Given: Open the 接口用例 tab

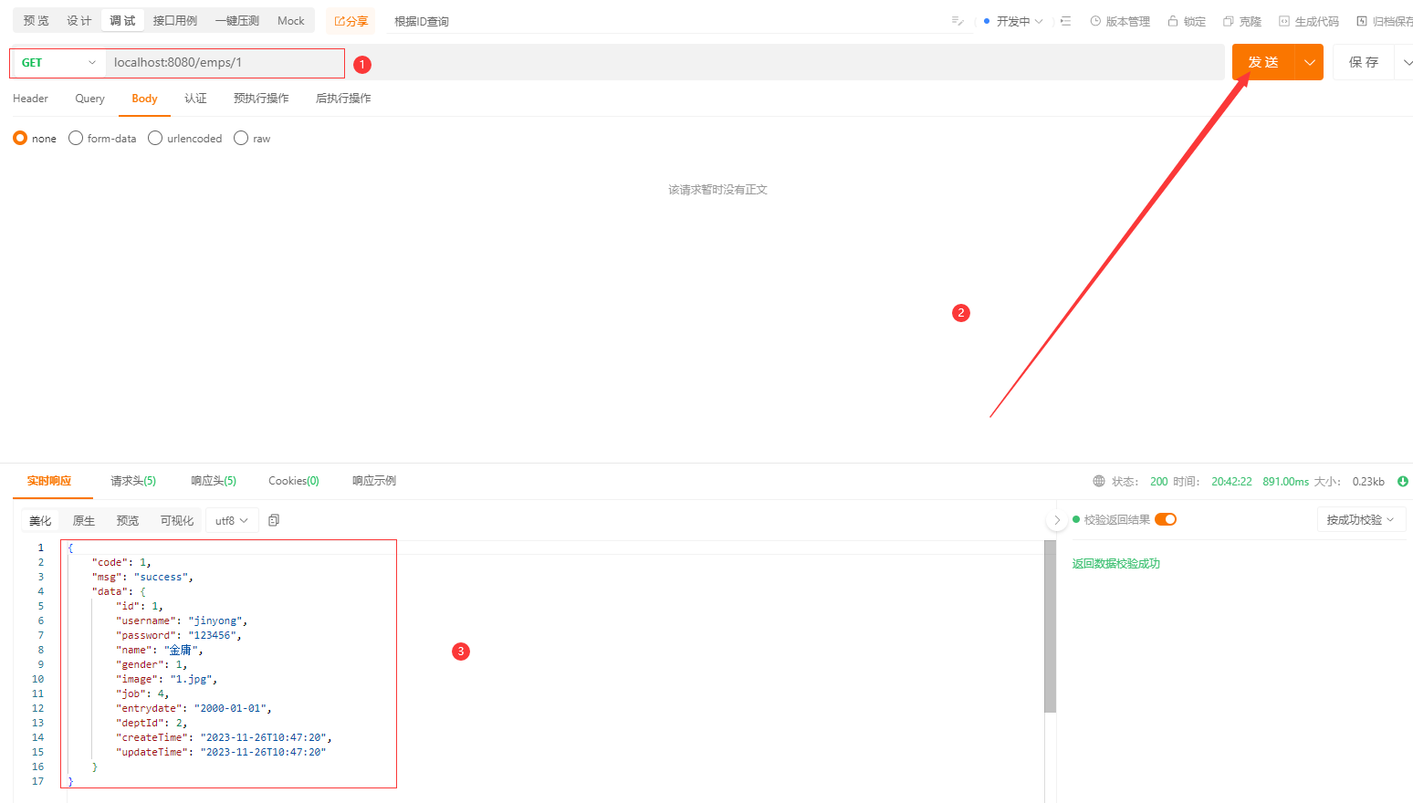Looking at the screenshot, I should (175, 20).
